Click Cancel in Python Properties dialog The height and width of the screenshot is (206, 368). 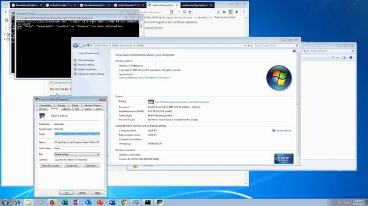coord(82,193)
